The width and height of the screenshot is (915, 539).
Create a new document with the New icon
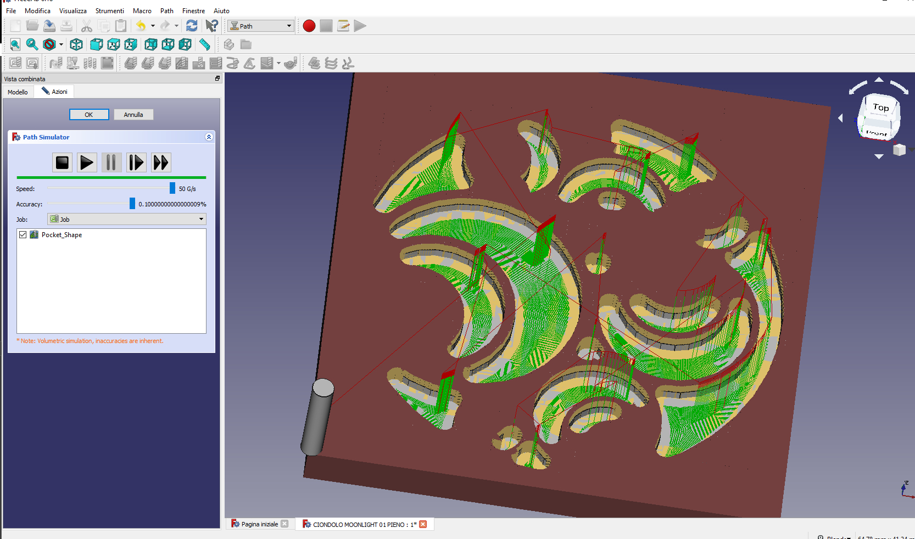(x=15, y=26)
